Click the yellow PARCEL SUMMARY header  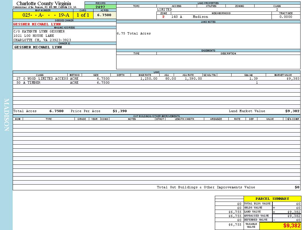[x=272, y=199]
